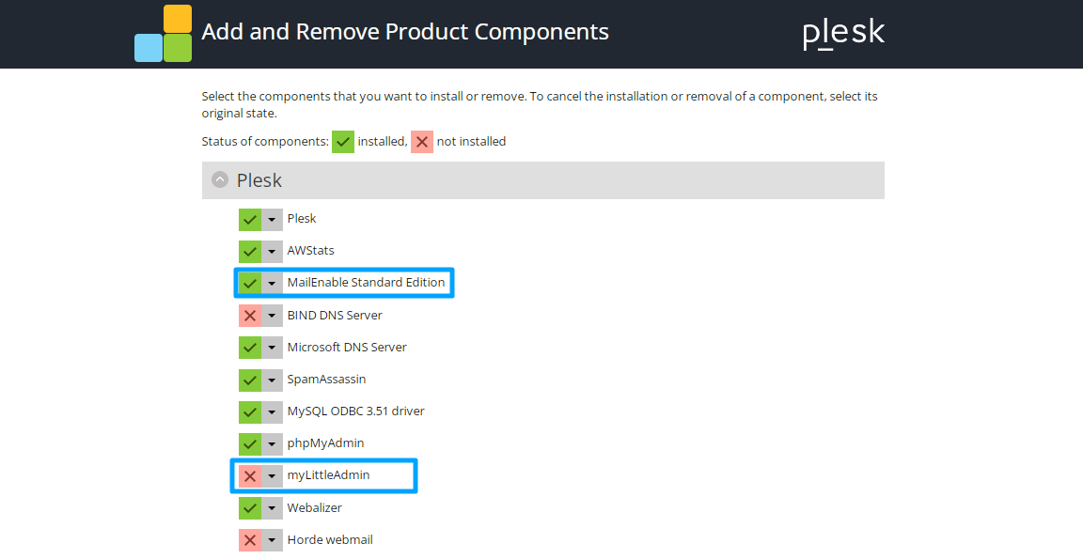1083x559 pixels.
Task: Click the colored squares Plesk installer logo
Action: pos(163,33)
